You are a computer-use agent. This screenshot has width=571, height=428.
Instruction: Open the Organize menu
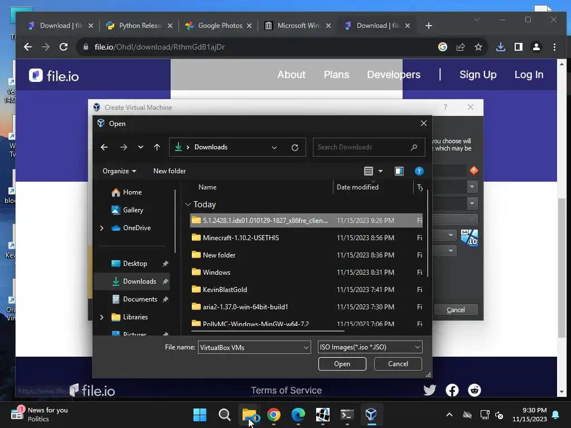119,171
